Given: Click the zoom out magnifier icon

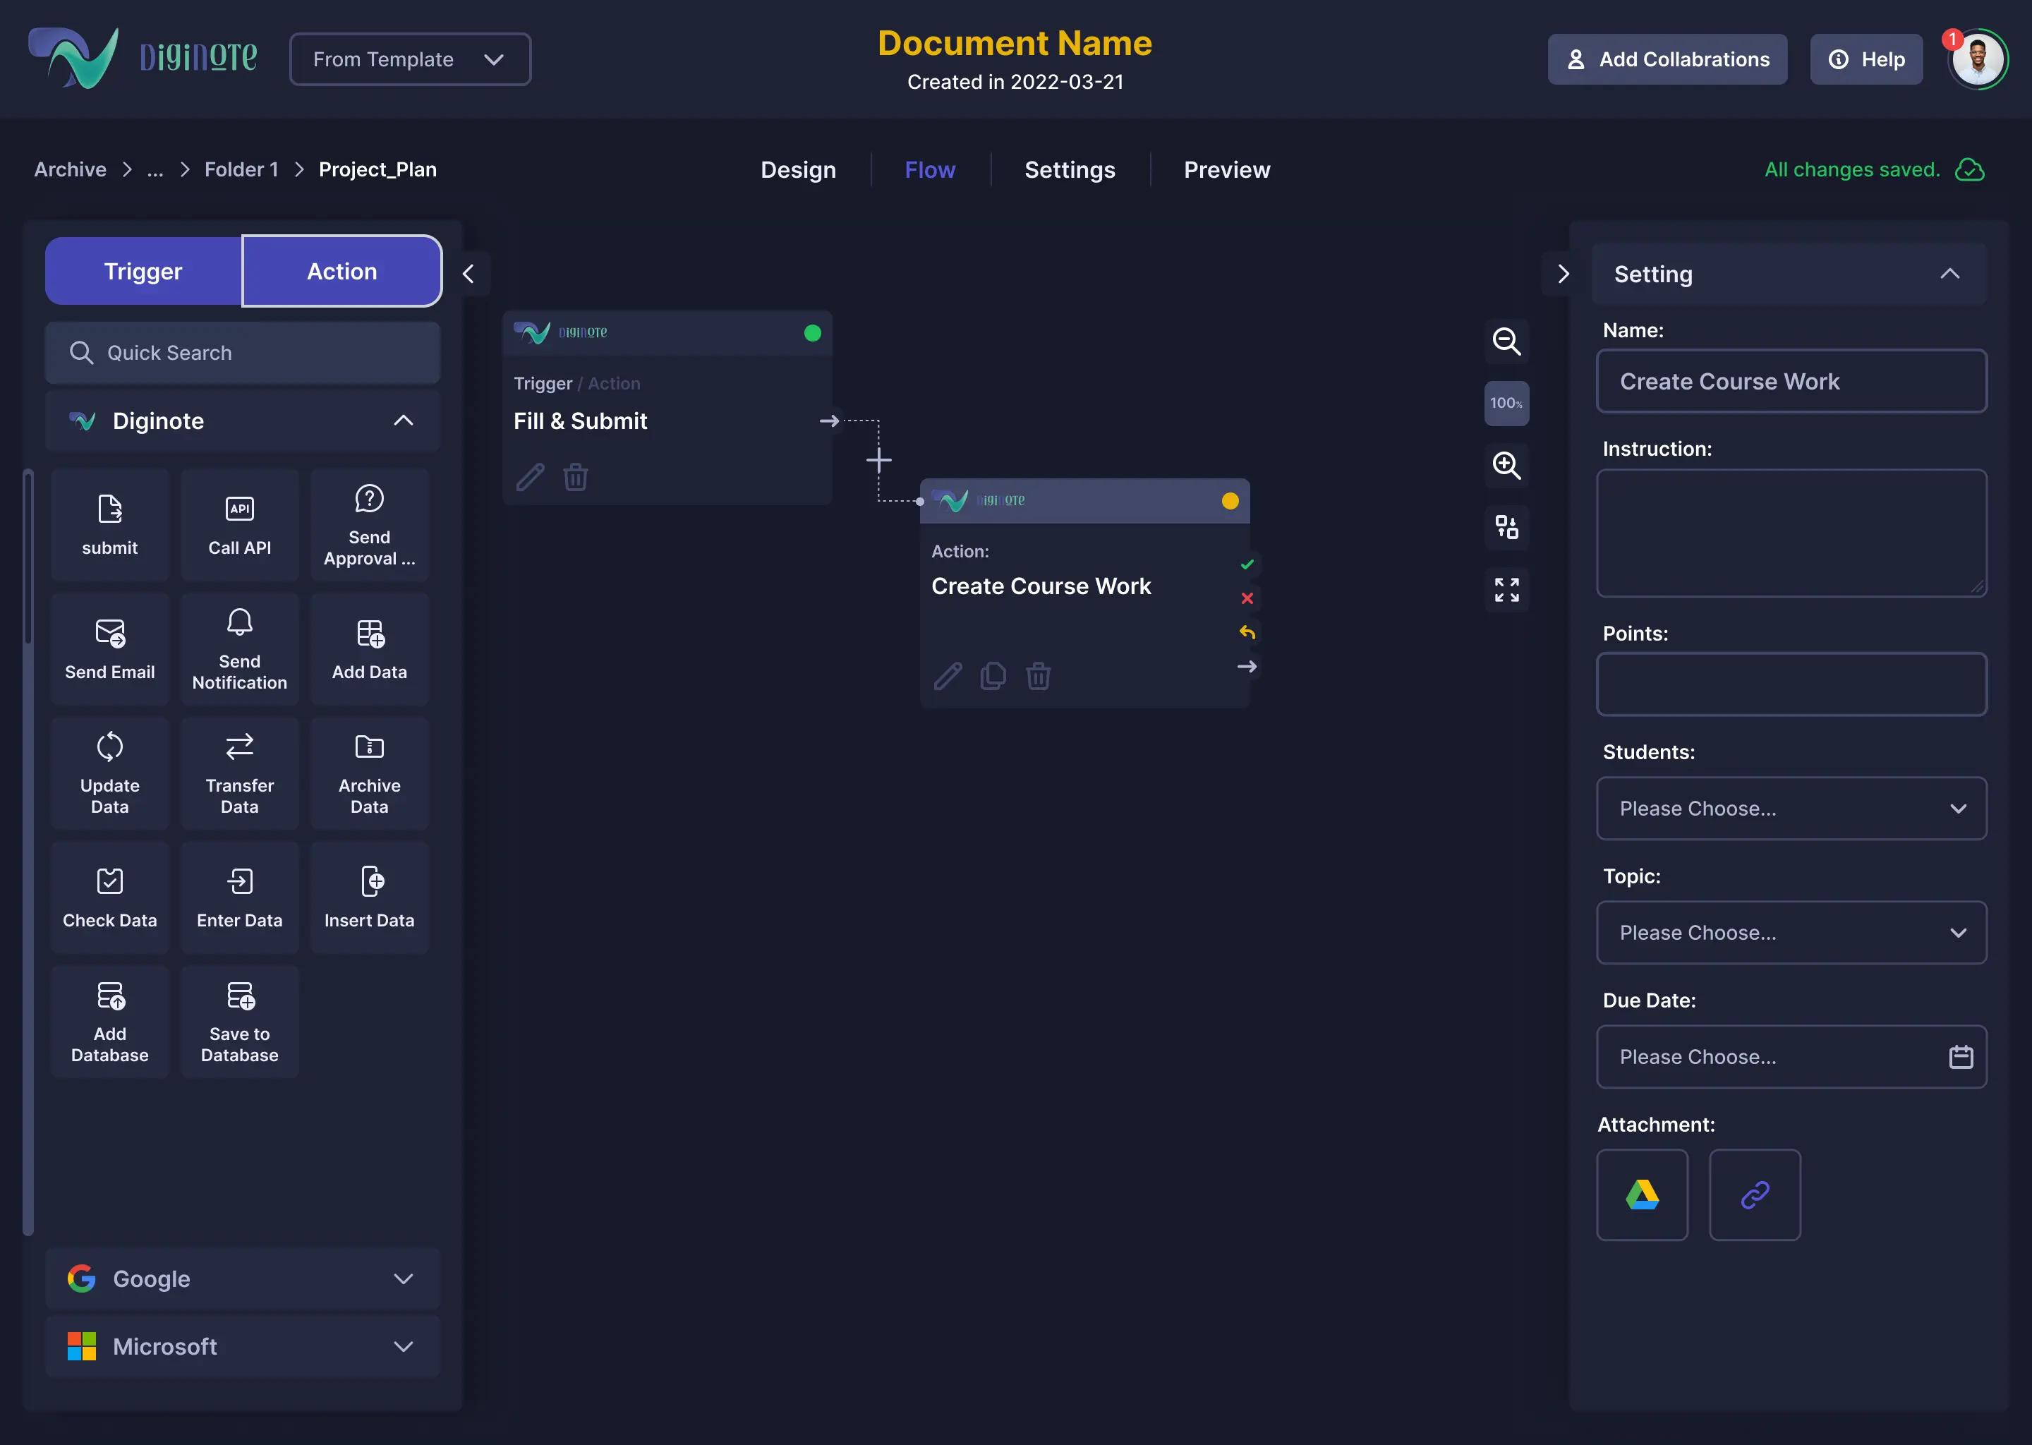Looking at the screenshot, I should pos(1506,341).
